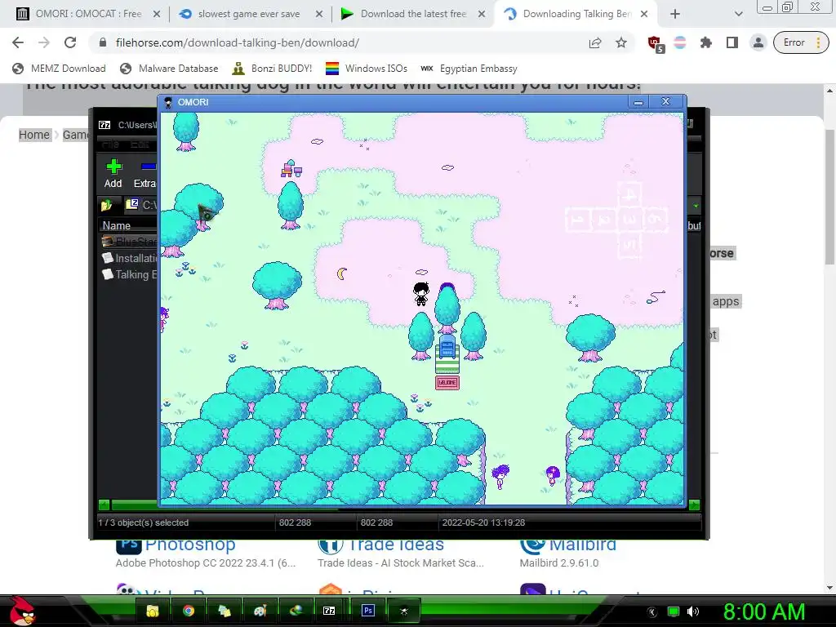836x627 pixels.
Task: Switch to the OMORI : OMOCAT tab
Action: [x=88, y=14]
